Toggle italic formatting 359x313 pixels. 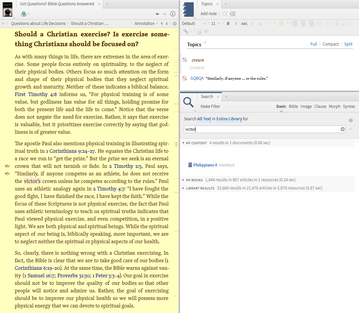coord(236,24)
